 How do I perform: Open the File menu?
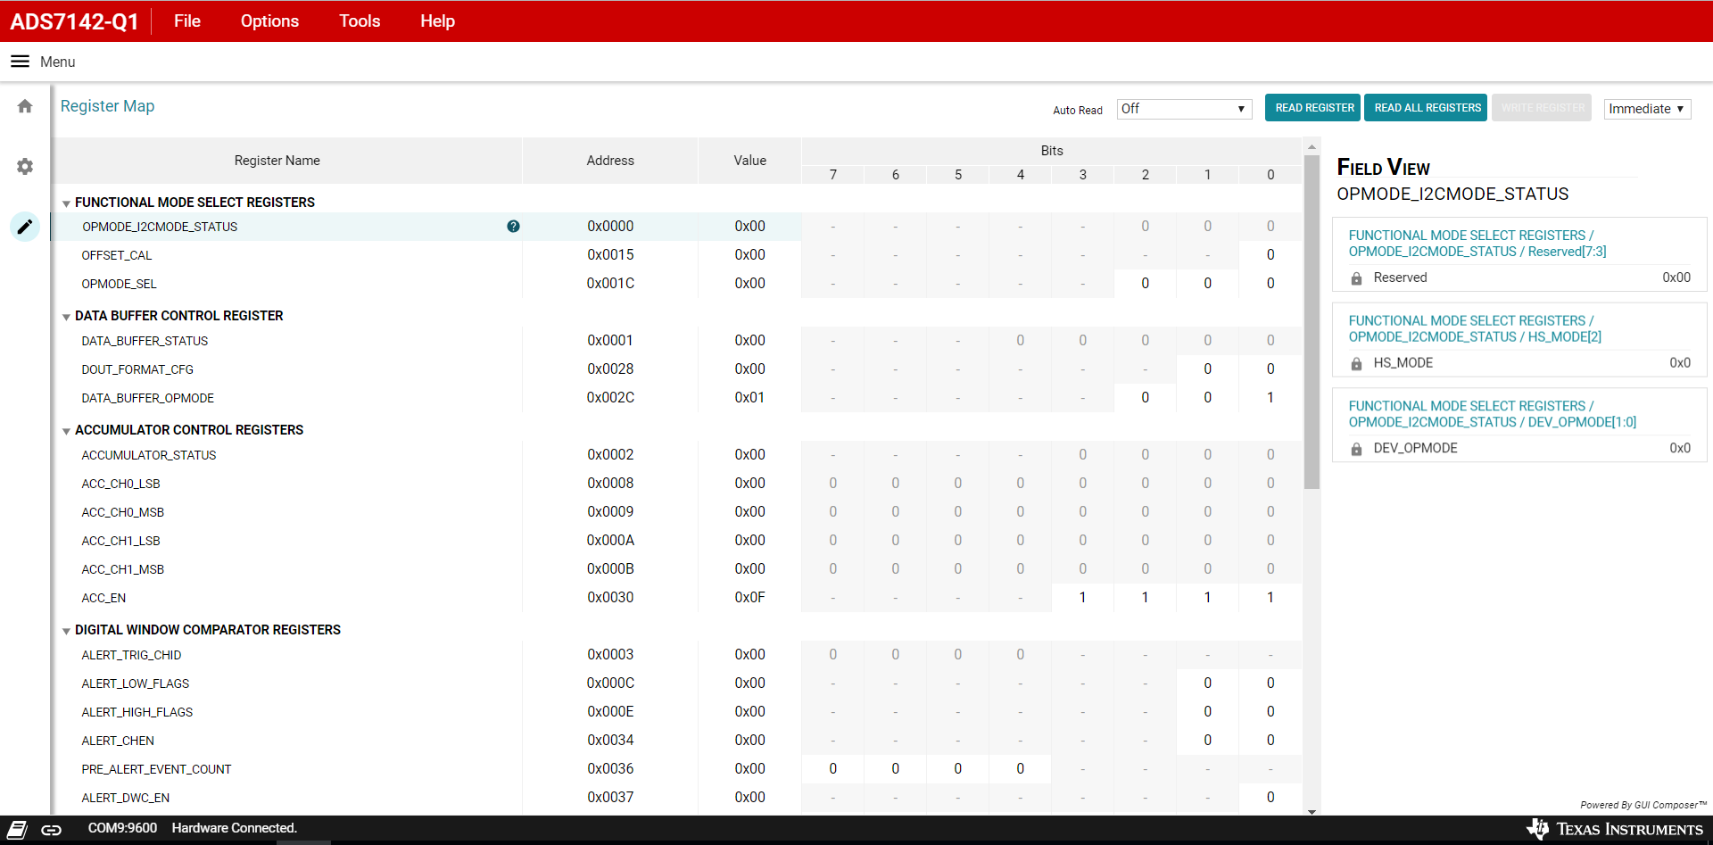(187, 21)
